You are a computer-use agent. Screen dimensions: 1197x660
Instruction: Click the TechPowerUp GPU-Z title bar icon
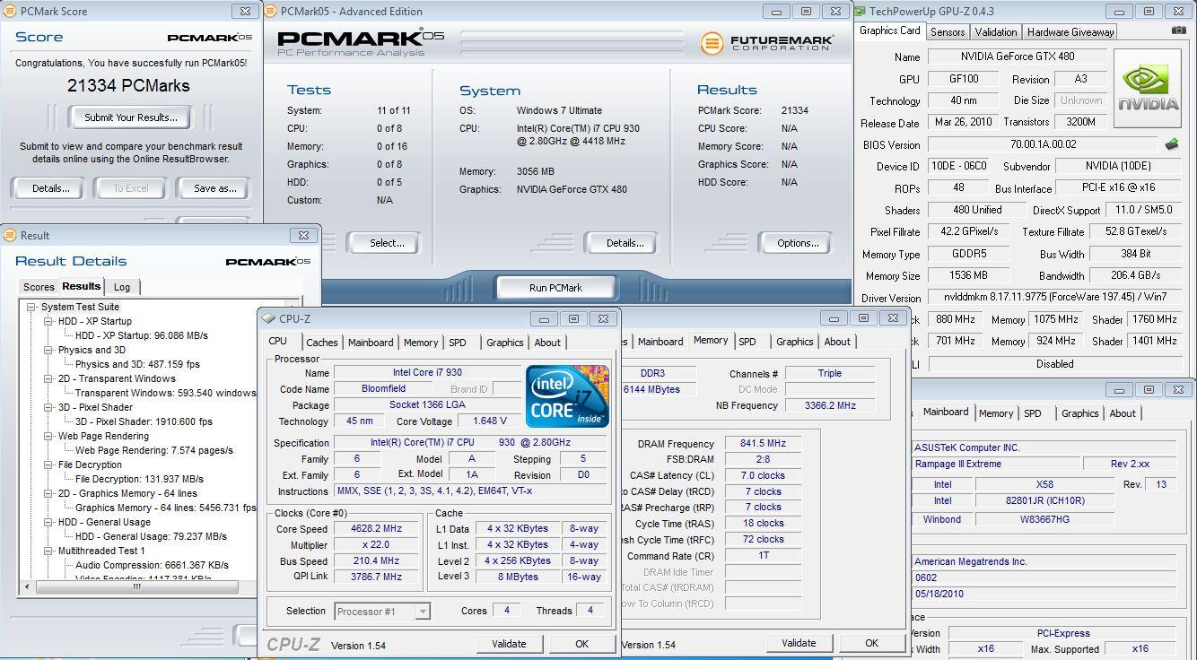(861, 12)
